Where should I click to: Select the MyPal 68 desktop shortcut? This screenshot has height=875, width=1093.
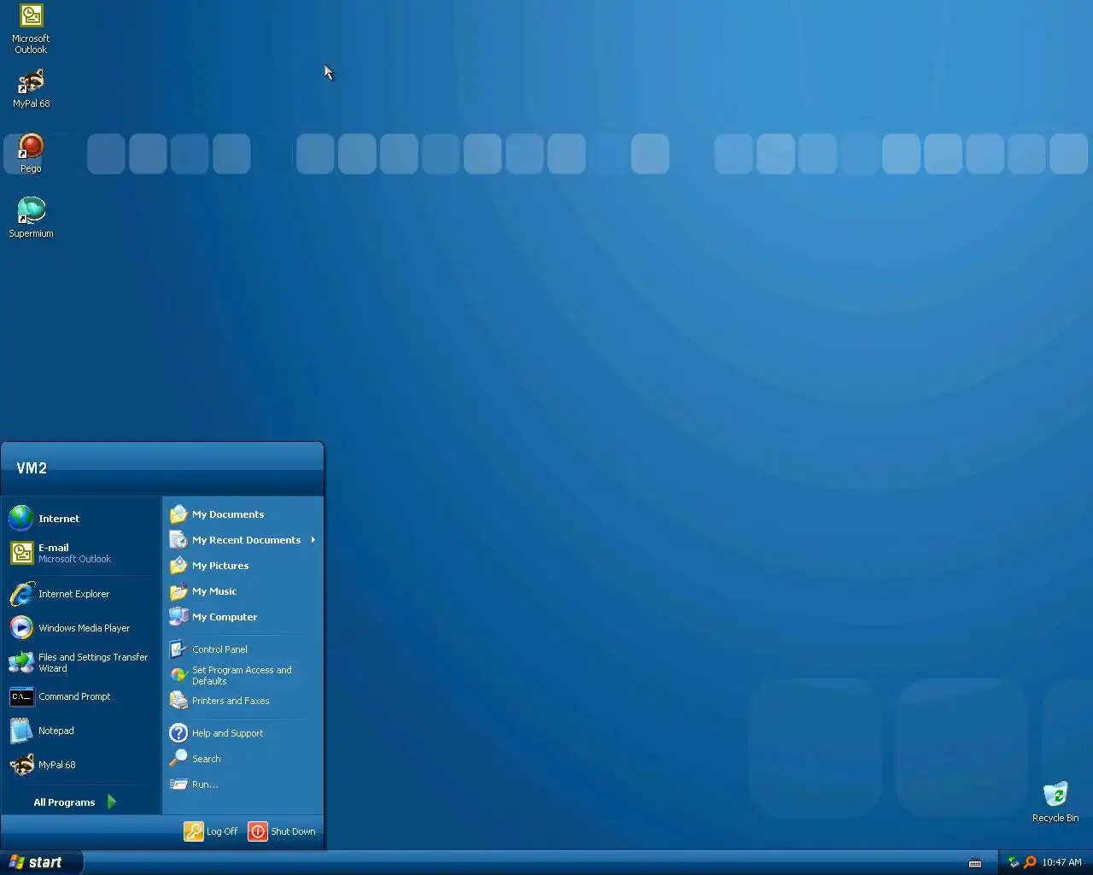31,89
